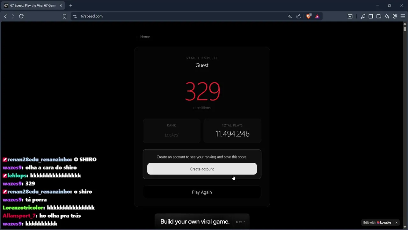Open site information icon in address bar
The width and height of the screenshot is (408, 230).
(75, 16)
